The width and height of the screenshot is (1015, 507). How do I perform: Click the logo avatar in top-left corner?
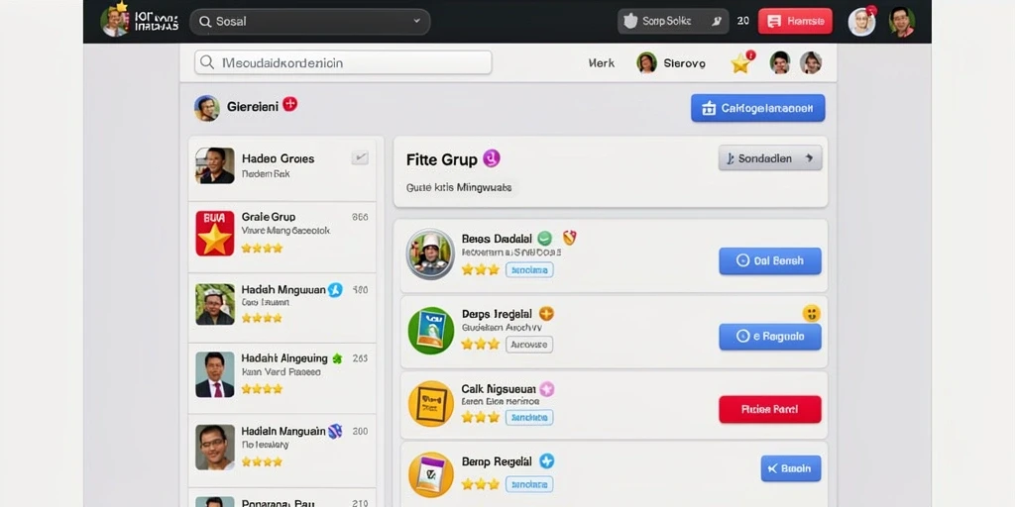click(x=114, y=20)
